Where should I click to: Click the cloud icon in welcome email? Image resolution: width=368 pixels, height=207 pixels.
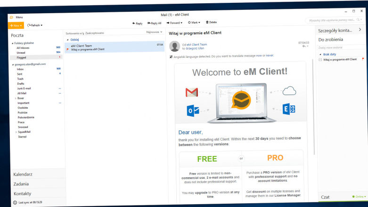(x=289, y=91)
